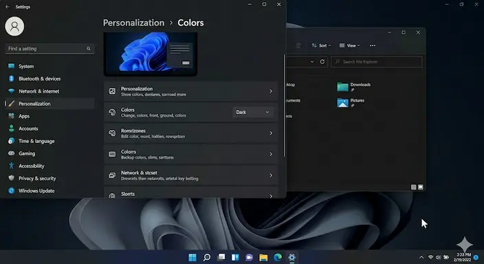Open View dropdown in File Explorer

(350, 45)
